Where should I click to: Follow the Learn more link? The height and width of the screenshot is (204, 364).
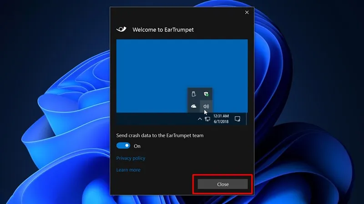(128, 170)
